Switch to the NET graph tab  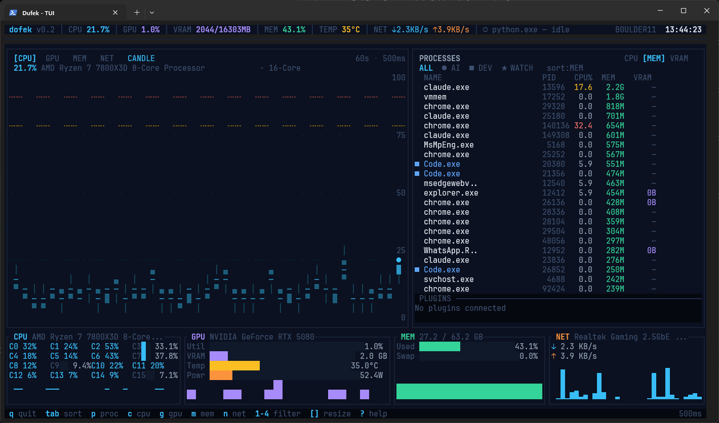tap(107, 59)
